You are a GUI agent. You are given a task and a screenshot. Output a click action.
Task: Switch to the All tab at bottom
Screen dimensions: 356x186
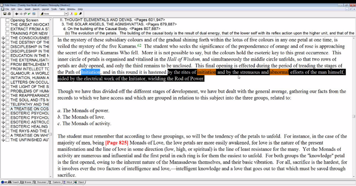pos(4,182)
